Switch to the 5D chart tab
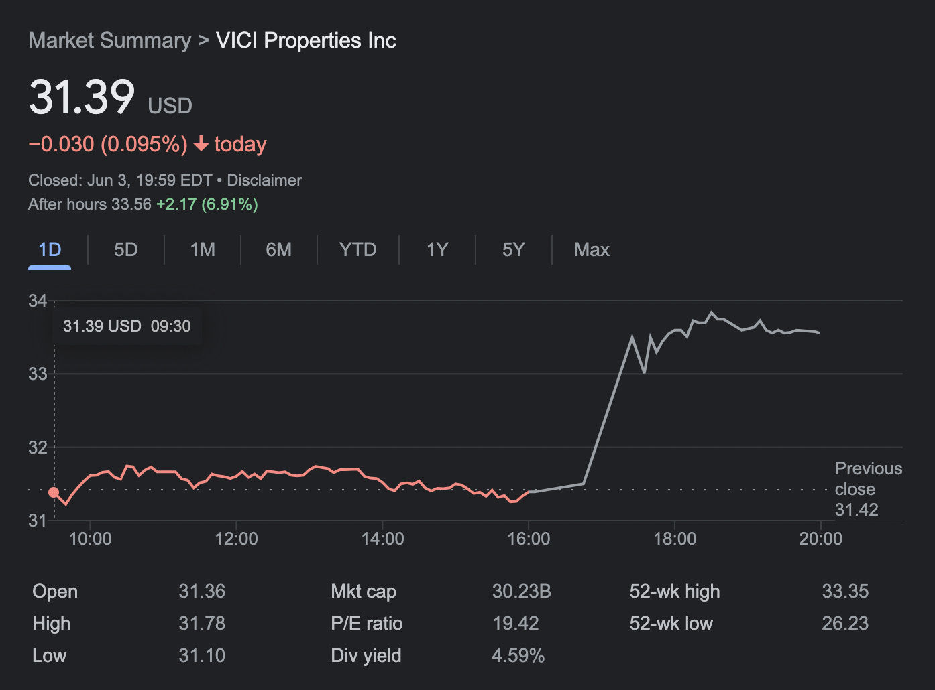Screen dimensions: 935x690 125,249
